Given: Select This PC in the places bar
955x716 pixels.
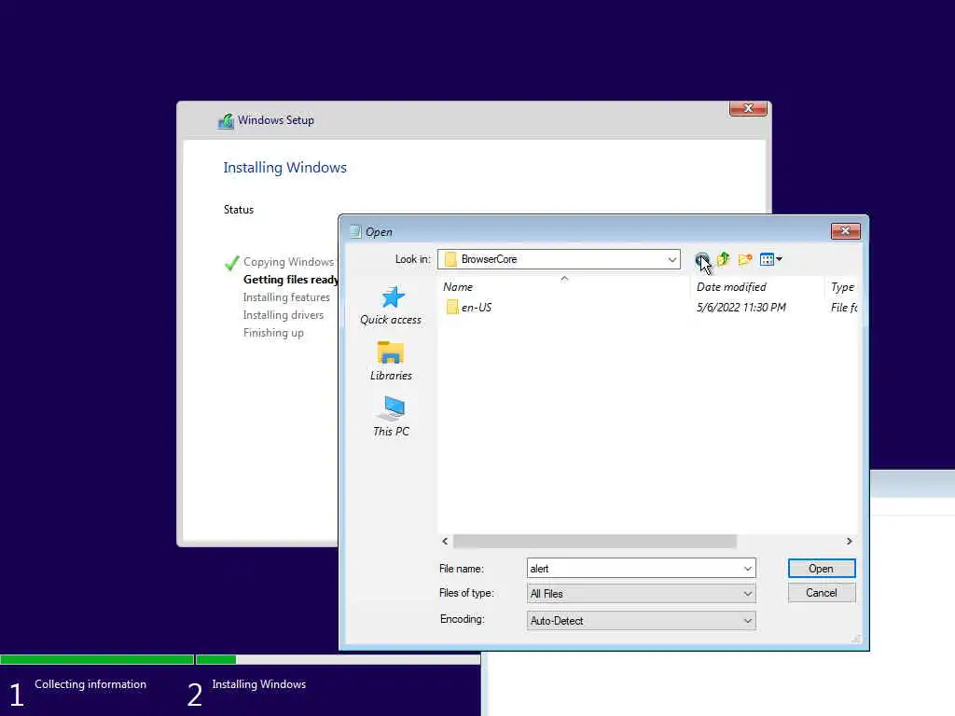Looking at the screenshot, I should pyautogui.click(x=391, y=417).
